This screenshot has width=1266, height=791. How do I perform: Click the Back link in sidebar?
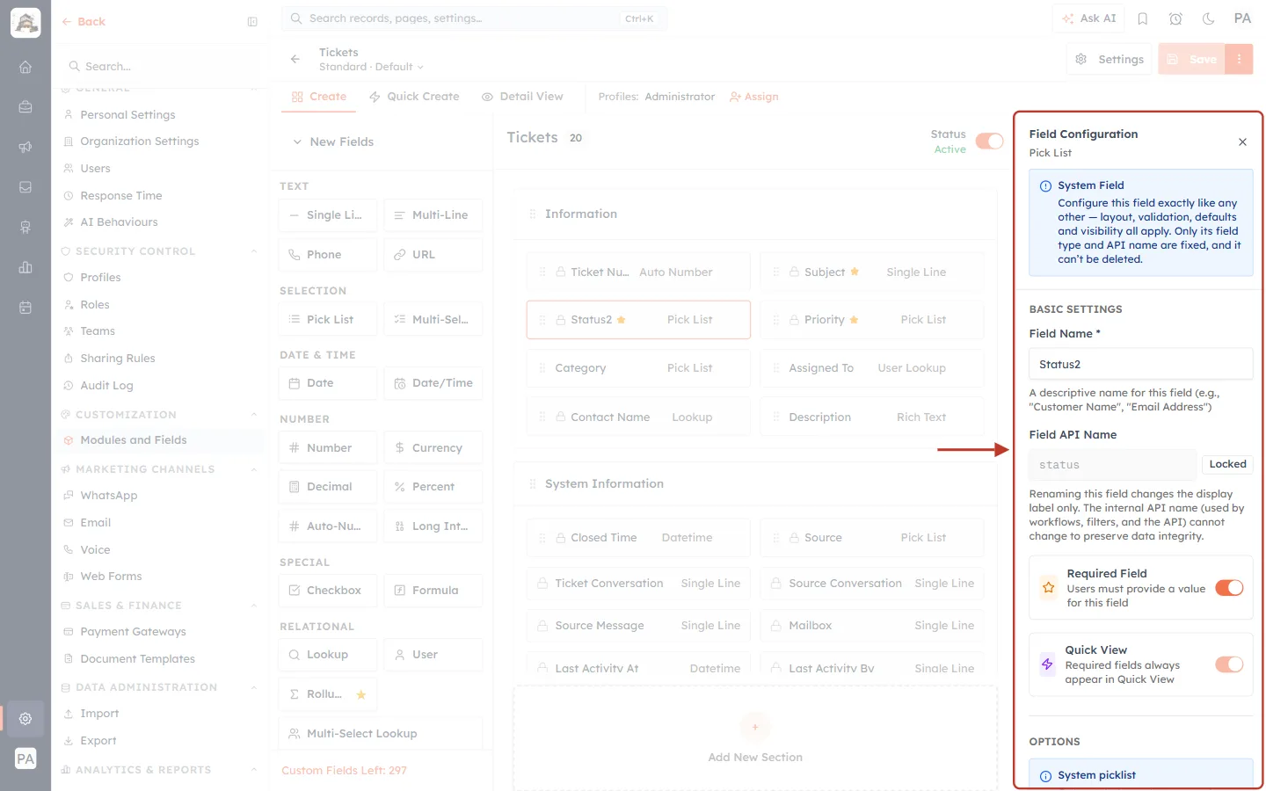(x=84, y=22)
